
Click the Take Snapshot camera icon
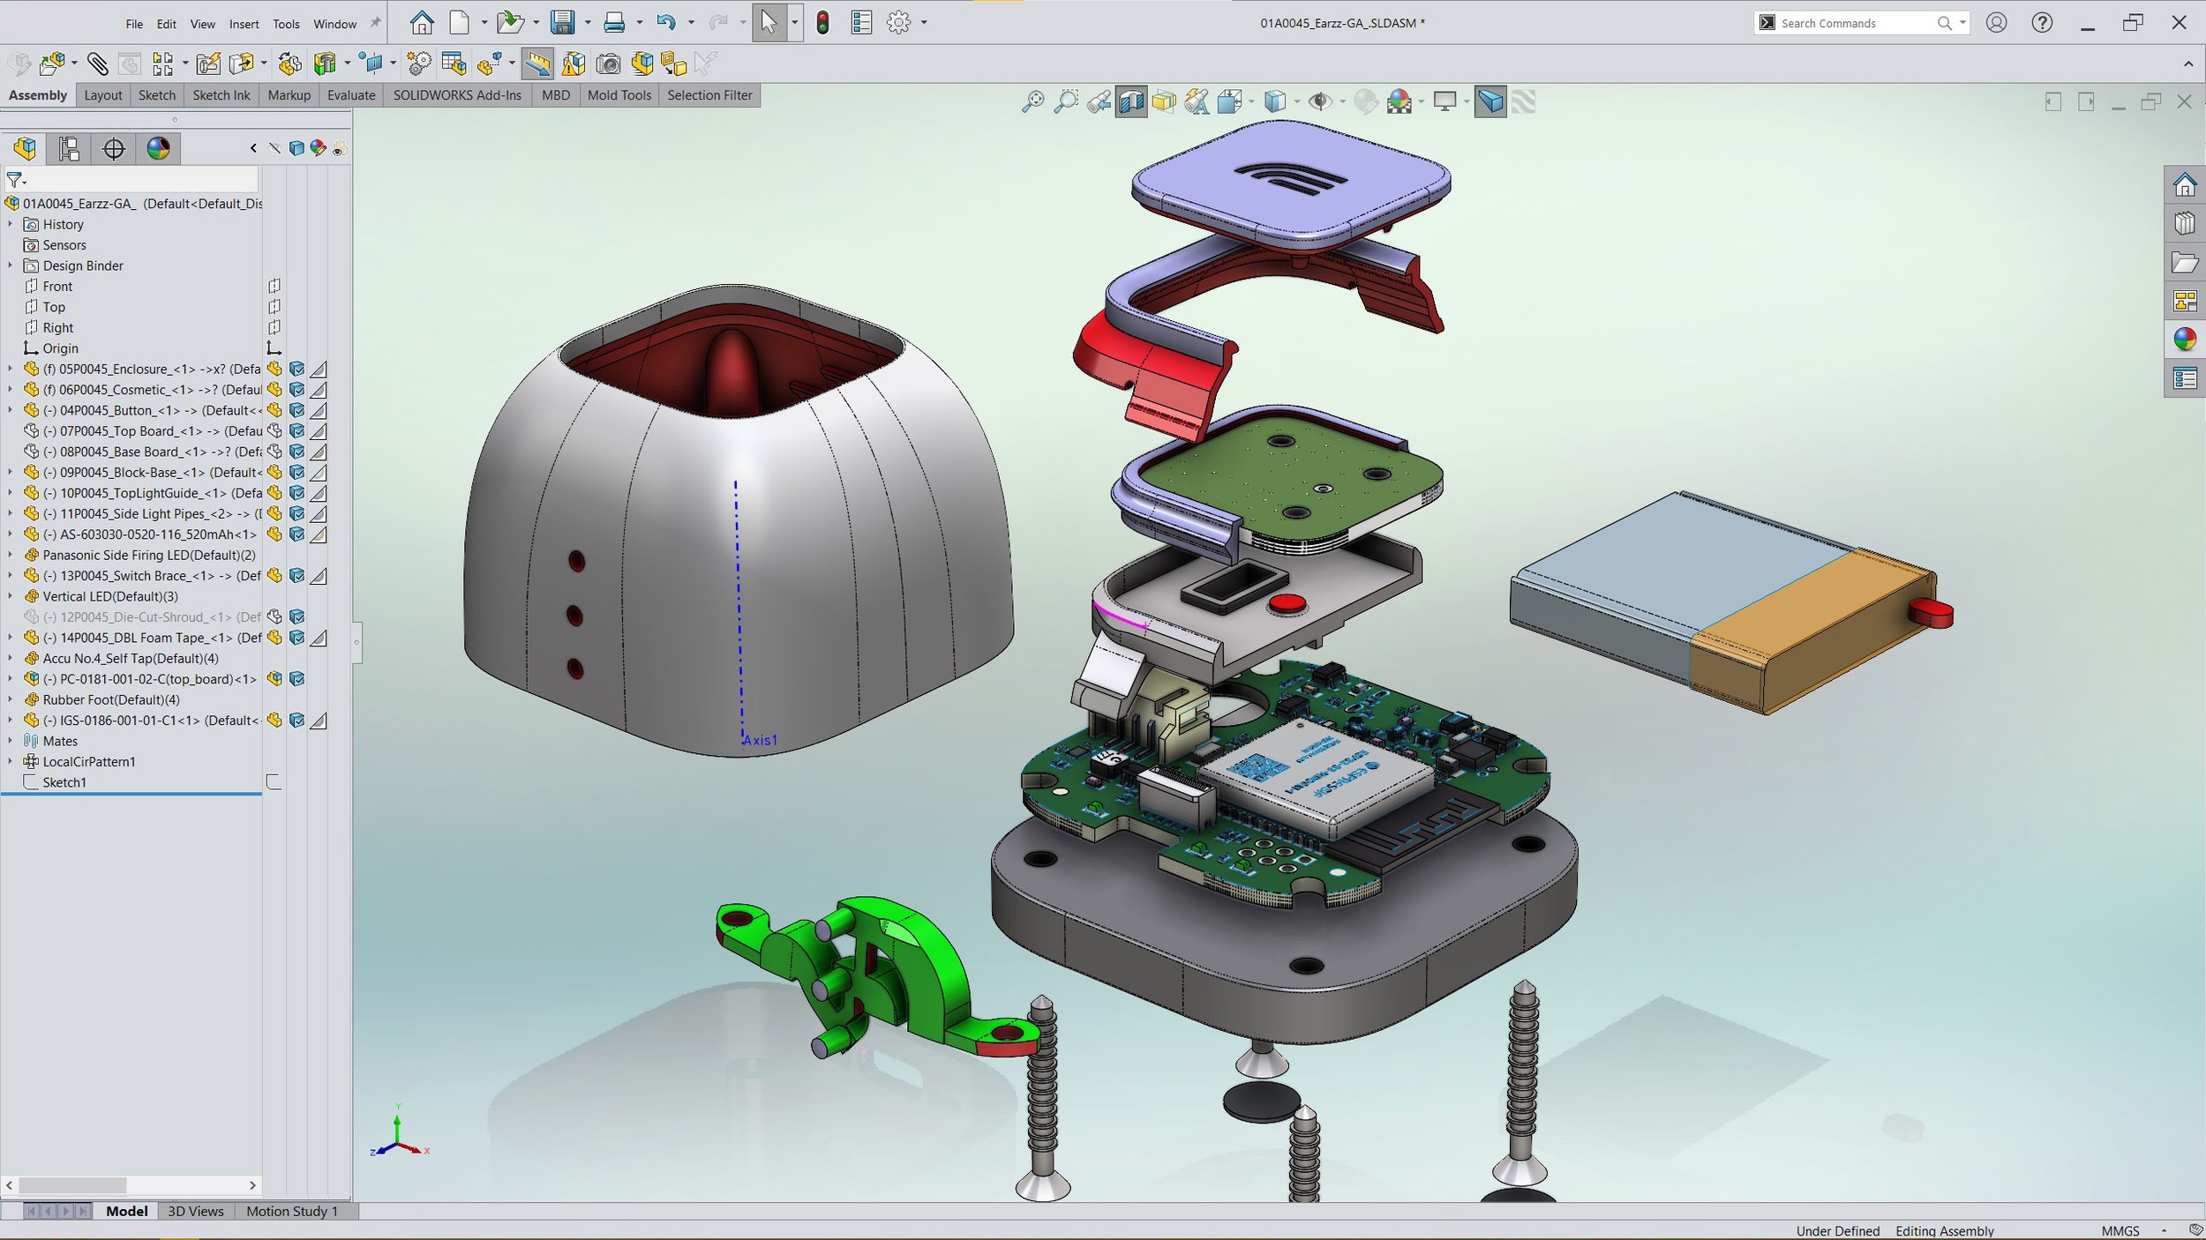[x=608, y=63]
